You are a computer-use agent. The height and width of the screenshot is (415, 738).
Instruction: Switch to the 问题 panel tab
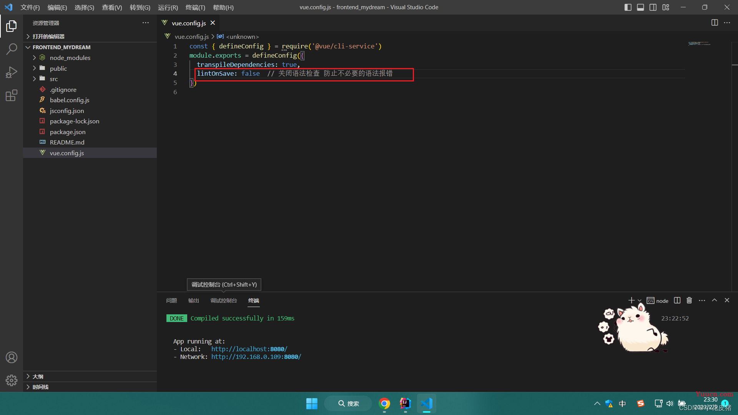(171, 300)
